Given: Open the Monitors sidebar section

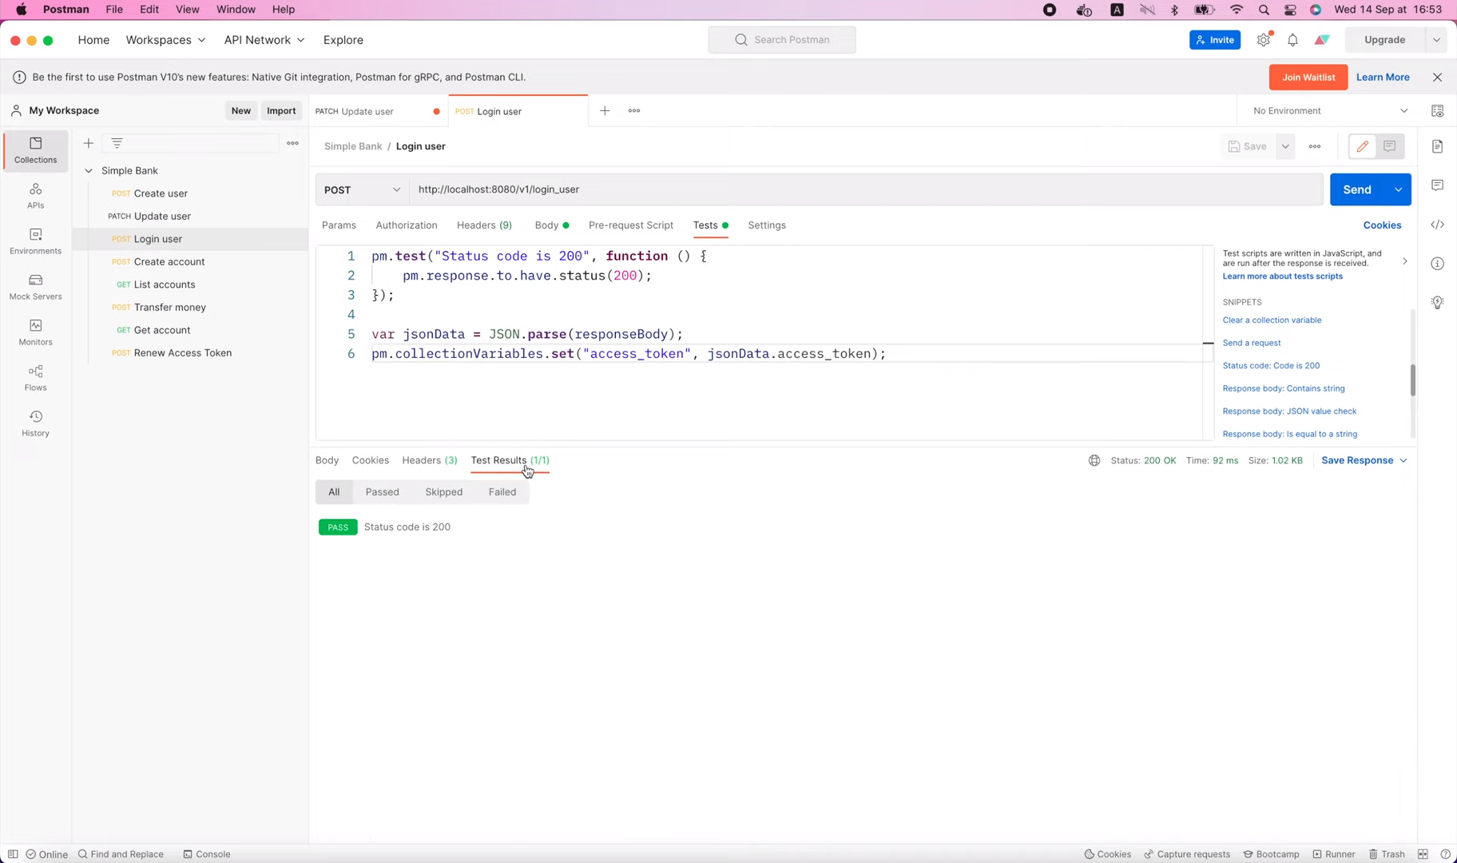Looking at the screenshot, I should [x=35, y=332].
